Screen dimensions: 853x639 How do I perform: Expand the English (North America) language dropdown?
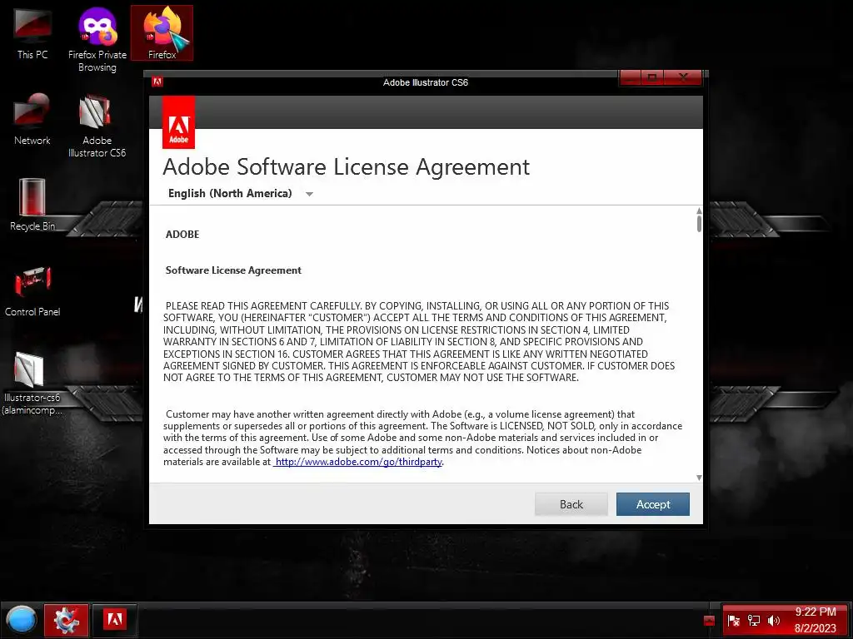(309, 194)
